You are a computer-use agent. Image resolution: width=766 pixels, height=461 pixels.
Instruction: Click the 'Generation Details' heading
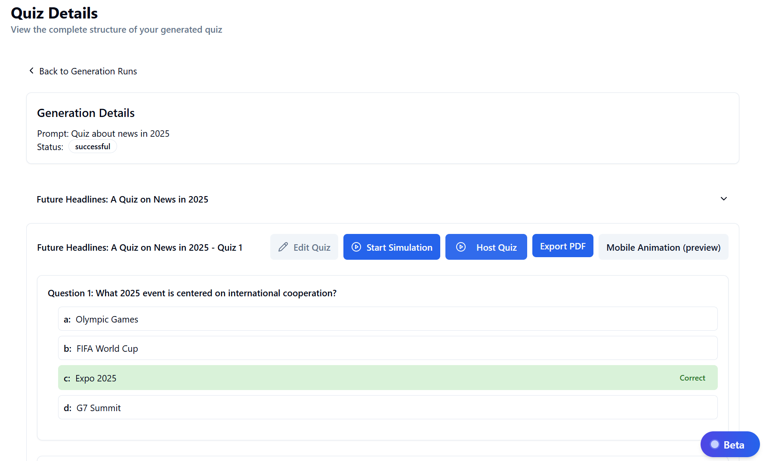point(86,113)
